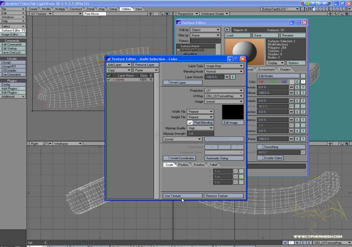Open the Layer Type dropdown showing Image Map

224,66
